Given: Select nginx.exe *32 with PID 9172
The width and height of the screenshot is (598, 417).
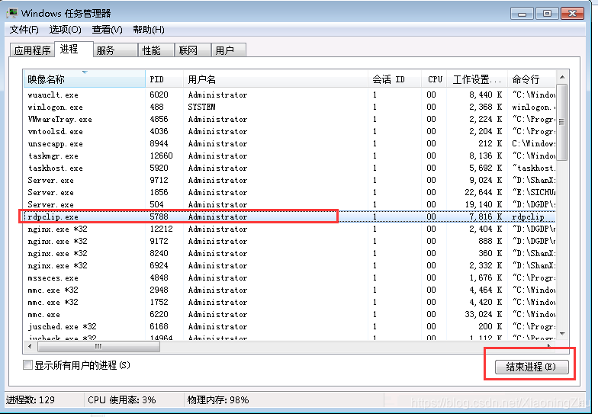Looking at the screenshot, I should [289, 241].
